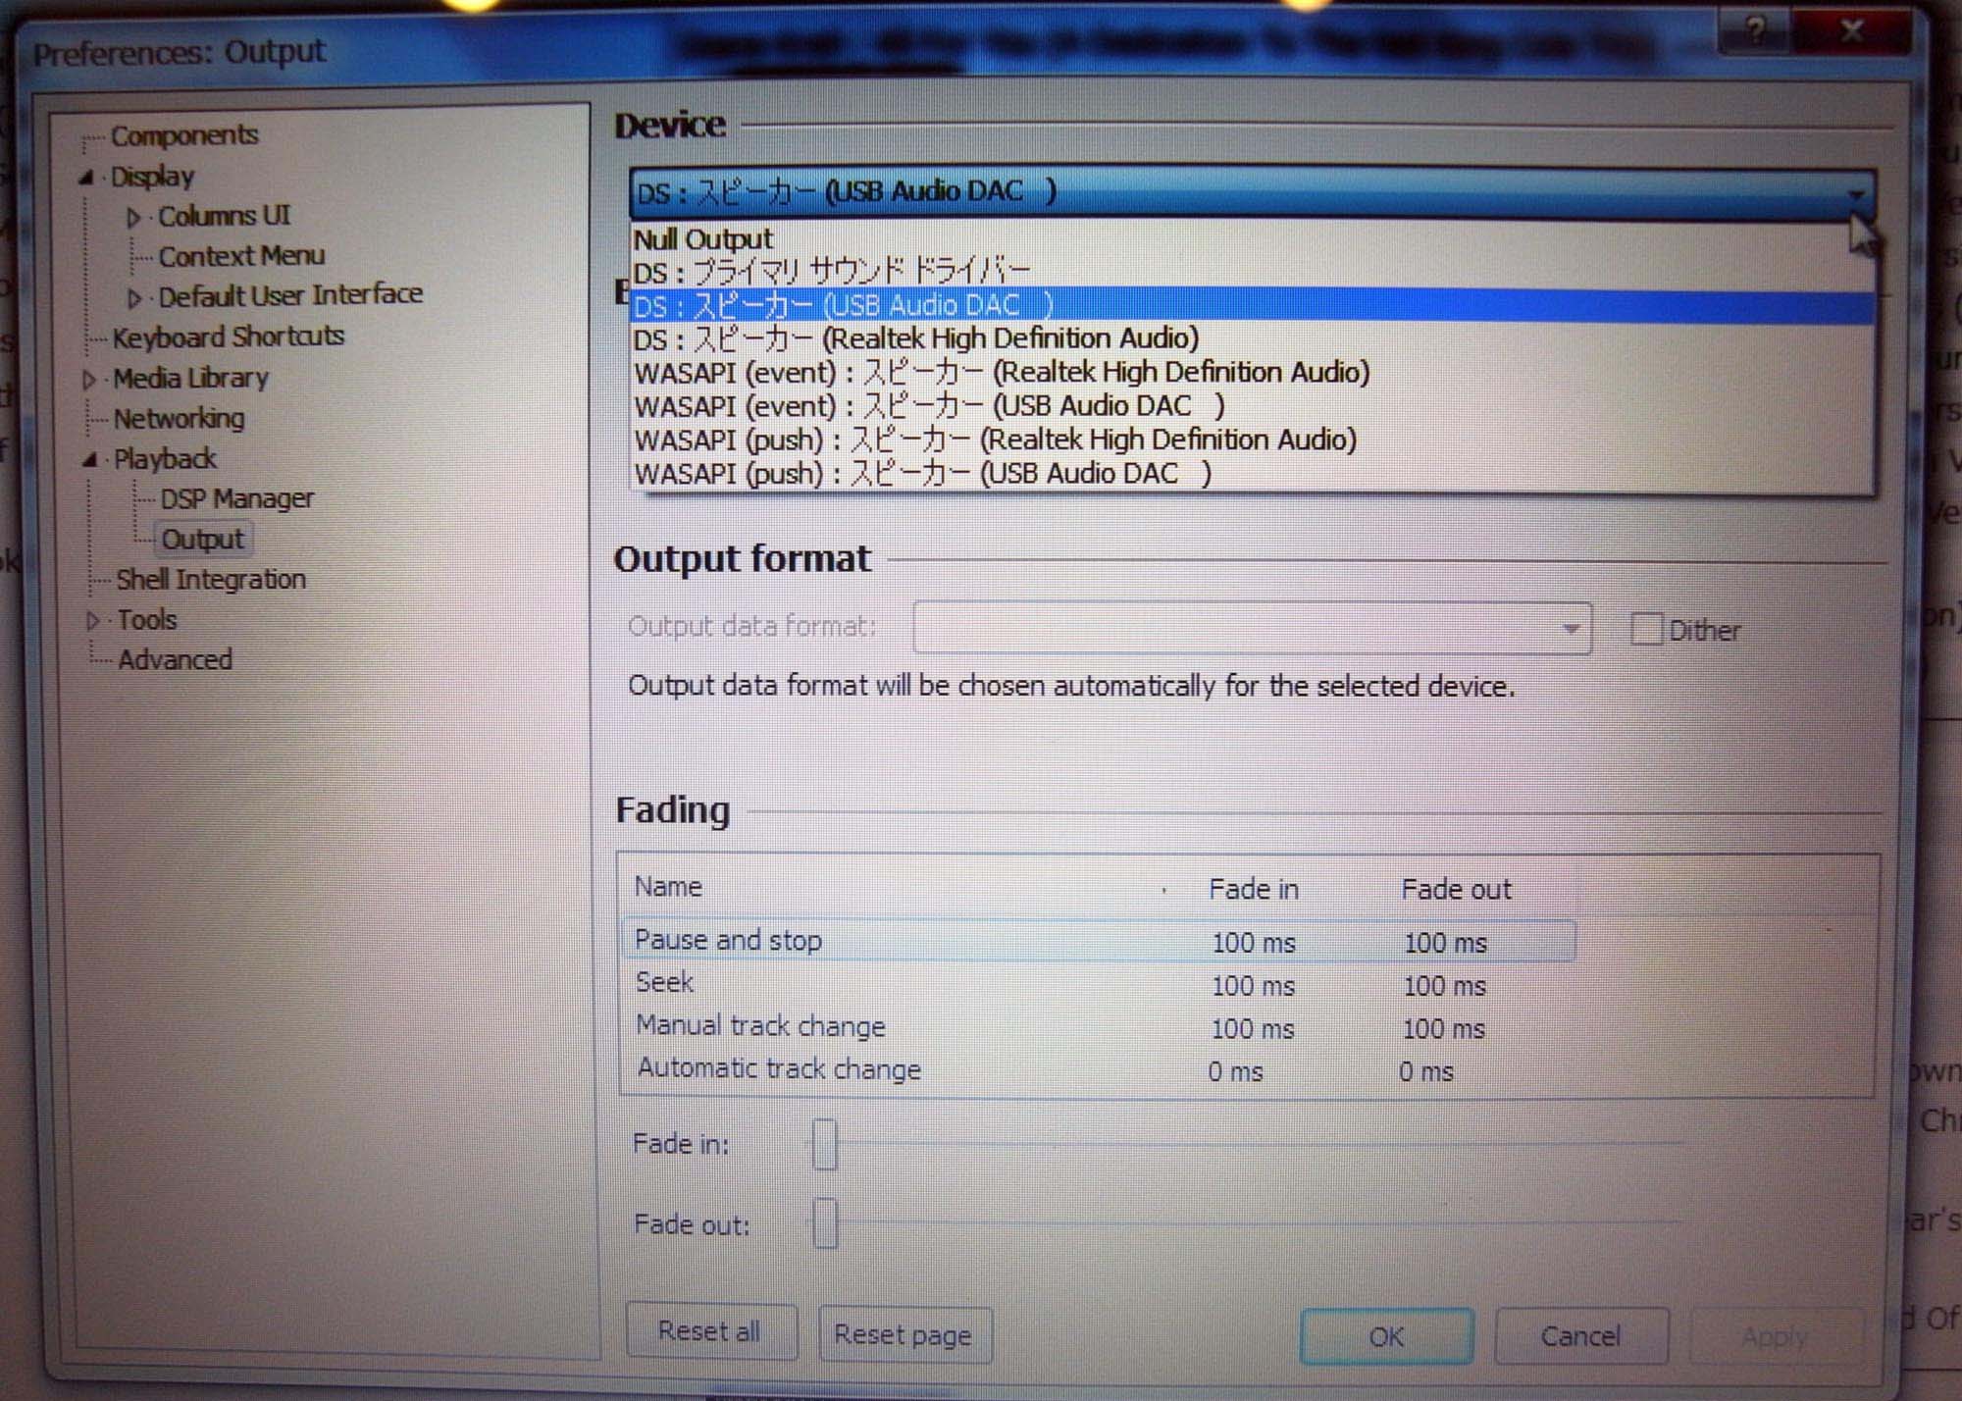Open Shell Integration preferences
Viewport: 1962px width, 1401px height.
[x=211, y=579]
